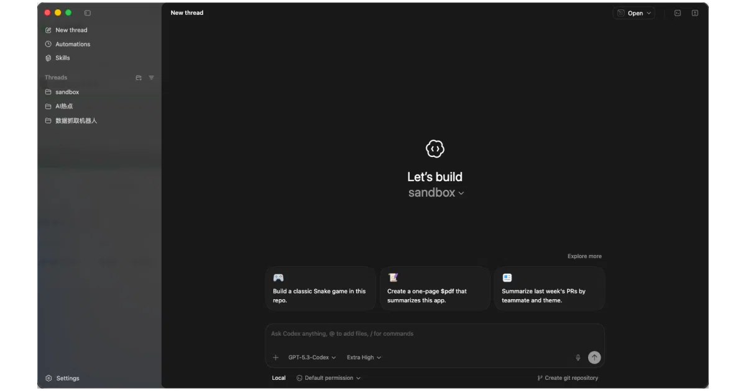746x391 pixels.
Task: Click the new folder icon beside Threads
Action: point(139,78)
